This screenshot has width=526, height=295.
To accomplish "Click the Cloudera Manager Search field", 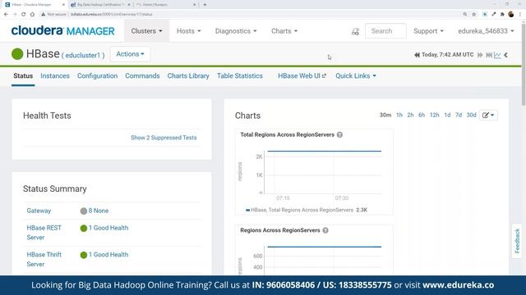I will [385, 31].
